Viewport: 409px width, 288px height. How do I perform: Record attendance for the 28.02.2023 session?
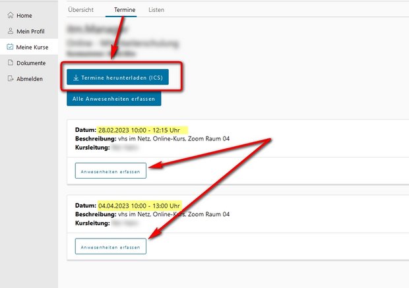[x=111, y=171]
